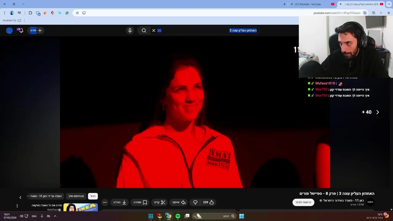This screenshot has height=221, width=393.
Task: Open the IKEA recommended video thumbnail
Action: [x=81, y=207]
